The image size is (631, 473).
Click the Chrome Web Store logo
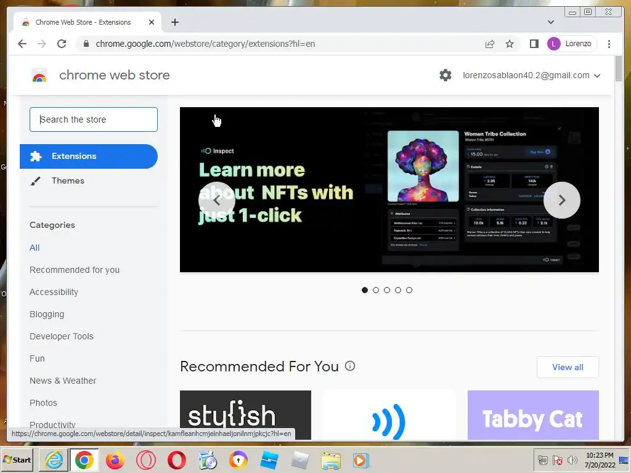[39, 75]
